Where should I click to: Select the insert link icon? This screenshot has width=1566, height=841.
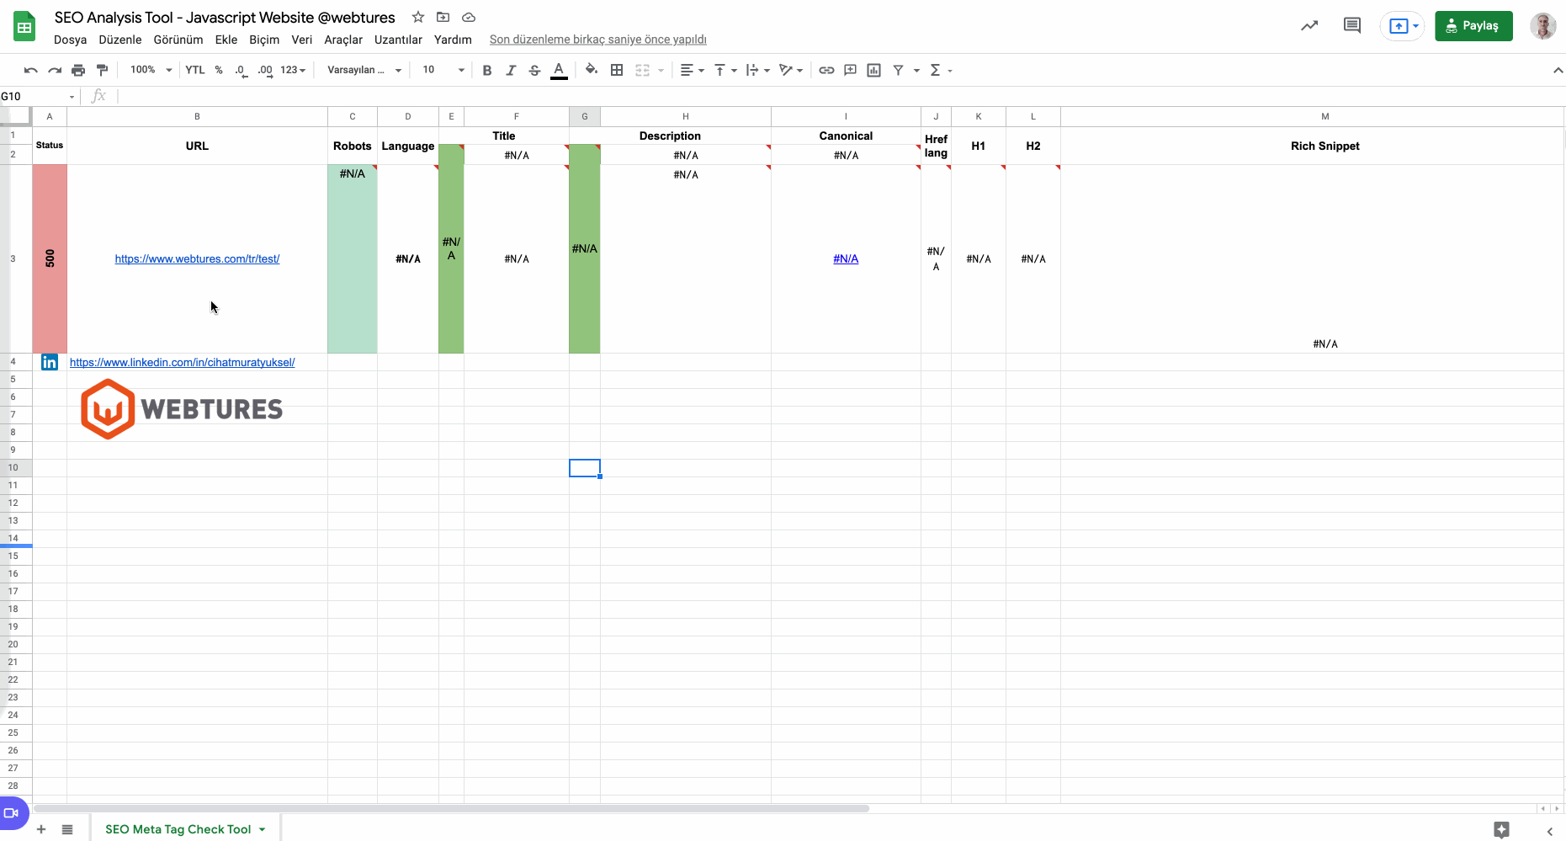(x=825, y=70)
